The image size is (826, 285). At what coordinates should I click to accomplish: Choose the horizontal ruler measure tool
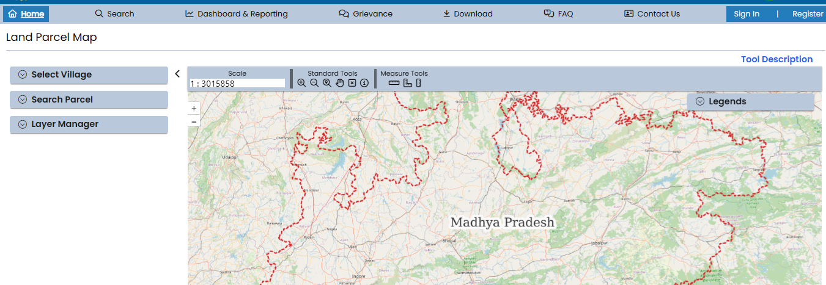click(394, 83)
